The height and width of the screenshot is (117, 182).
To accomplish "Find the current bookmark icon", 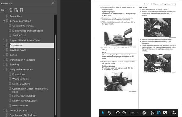I will tap(22, 10).
